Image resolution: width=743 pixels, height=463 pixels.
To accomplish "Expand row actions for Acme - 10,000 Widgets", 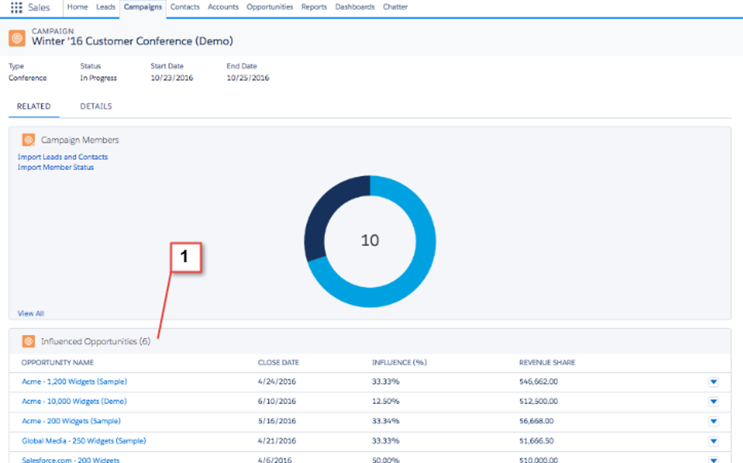I will pyautogui.click(x=714, y=401).
